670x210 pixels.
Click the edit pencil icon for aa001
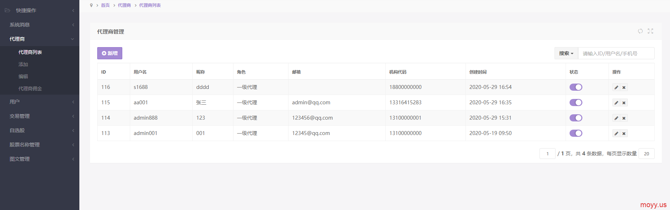[x=616, y=103]
